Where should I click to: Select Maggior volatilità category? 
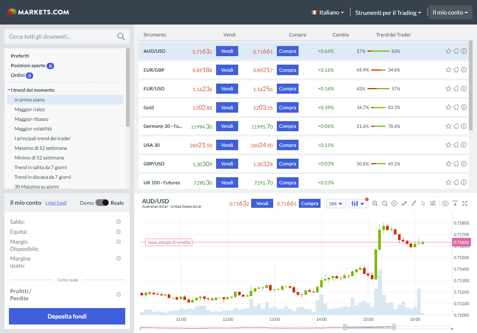pos(33,129)
